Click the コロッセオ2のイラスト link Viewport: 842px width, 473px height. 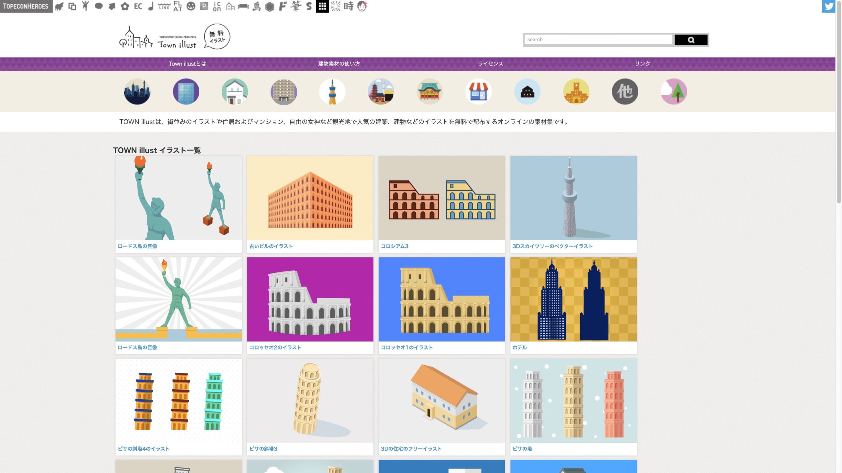click(275, 347)
